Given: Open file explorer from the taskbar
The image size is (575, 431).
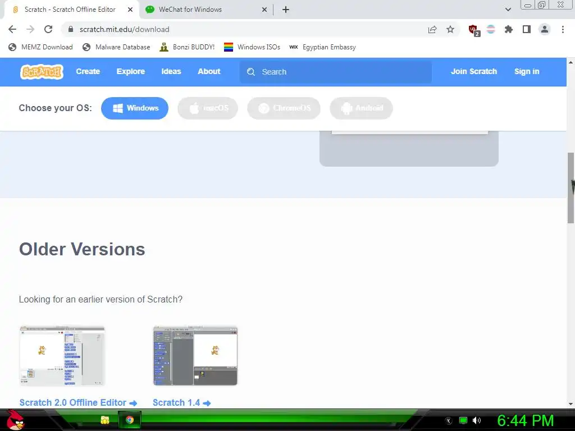Looking at the screenshot, I should [105, 420].
